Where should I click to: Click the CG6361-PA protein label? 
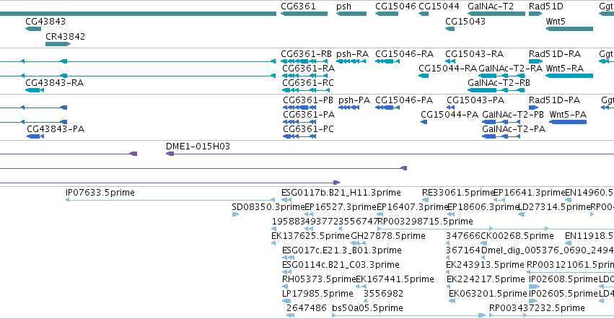coord(309,115)
